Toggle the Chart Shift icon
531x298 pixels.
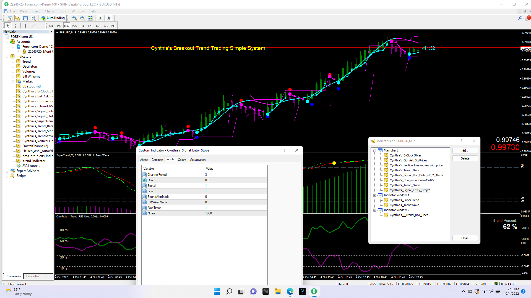[x=108, y=18]
